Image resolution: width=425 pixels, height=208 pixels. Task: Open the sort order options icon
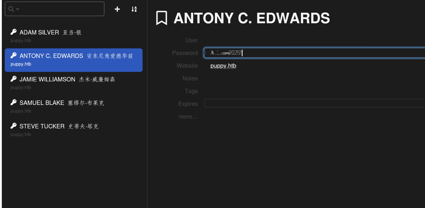point(134,9)
